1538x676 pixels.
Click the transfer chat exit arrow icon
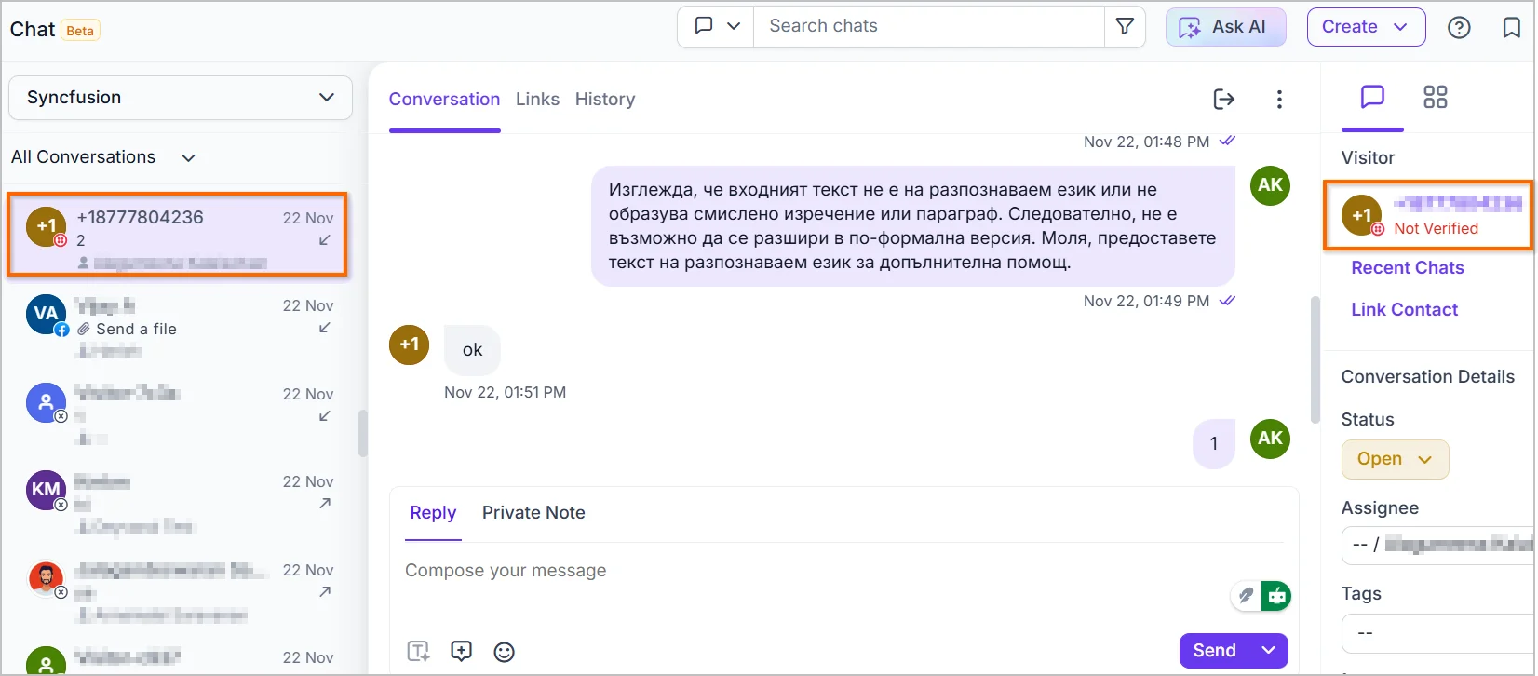(x=1224, y=99)
